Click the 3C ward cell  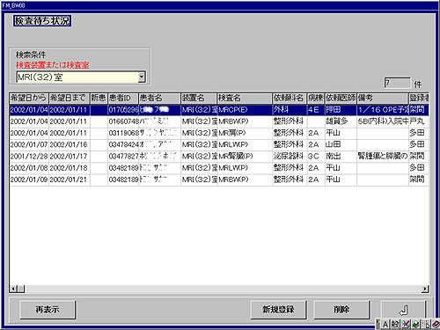(x=316, y=157)
